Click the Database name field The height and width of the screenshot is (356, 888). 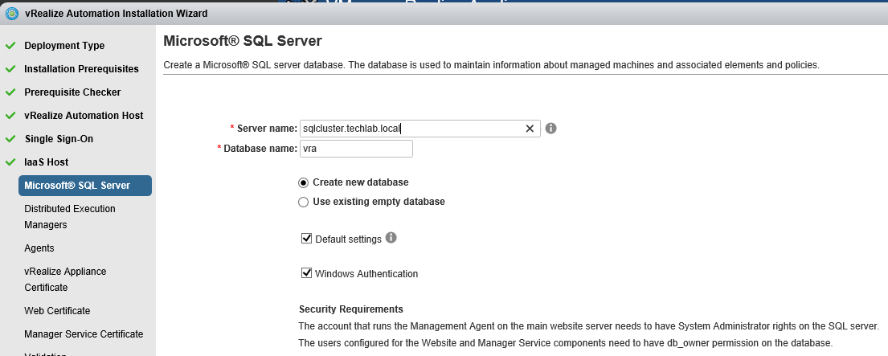click(x=356, y=149)
